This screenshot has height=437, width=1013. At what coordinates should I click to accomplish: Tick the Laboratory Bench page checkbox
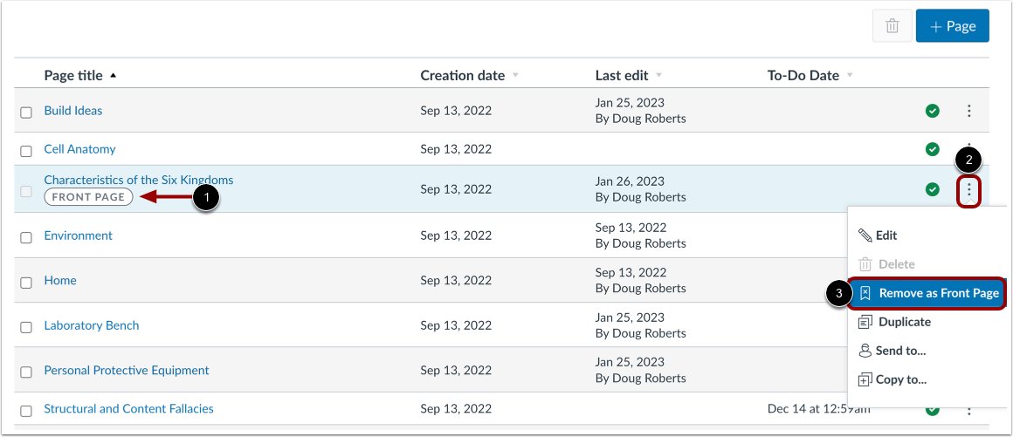[x=26, y=327]
